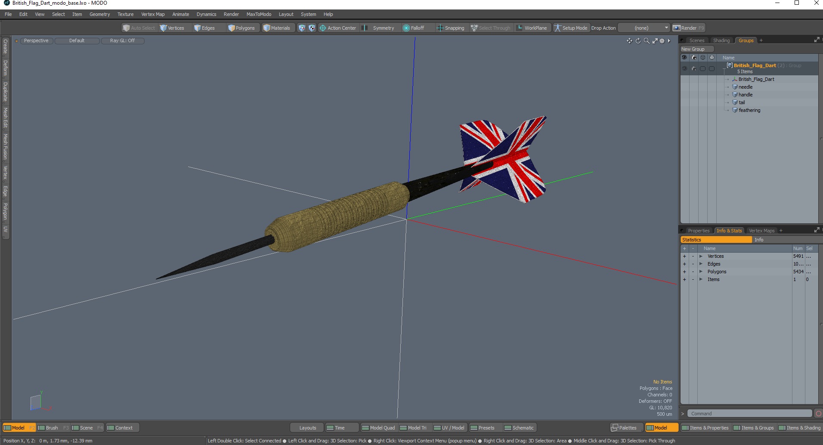Viewport: 823px width, 445px height.
Task: Toggle Ray GL: Off button
Action: pyautogui.click(x=122, y=41)
